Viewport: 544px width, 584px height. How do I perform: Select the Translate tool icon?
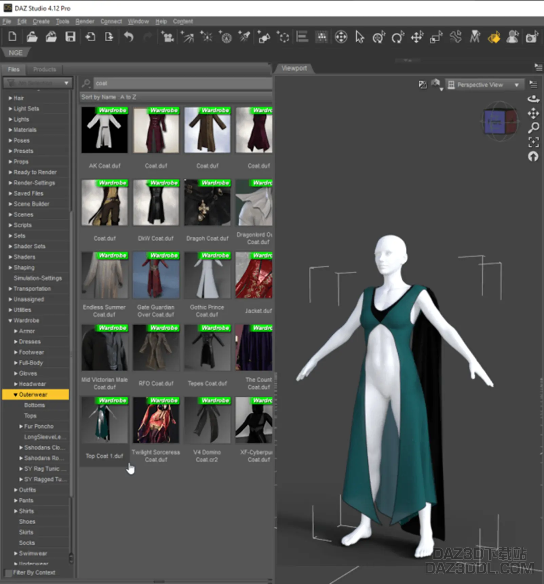click(x=417, y=37)
